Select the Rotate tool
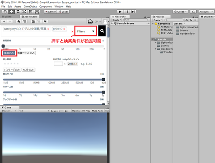 (18, 12)
